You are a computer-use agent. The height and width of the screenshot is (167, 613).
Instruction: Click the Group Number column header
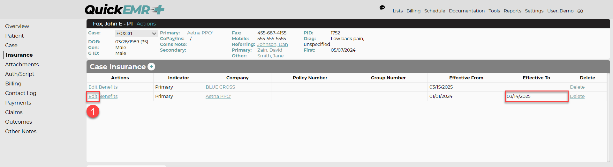388,78
